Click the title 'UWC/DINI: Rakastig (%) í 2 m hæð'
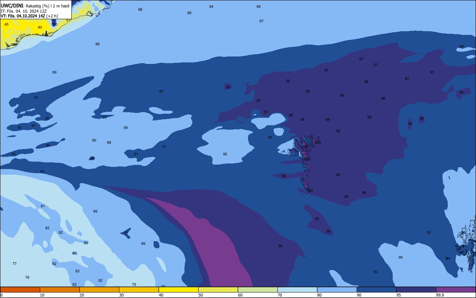The image size is (476, 298). pyautogui.click(x=35, y=6)
